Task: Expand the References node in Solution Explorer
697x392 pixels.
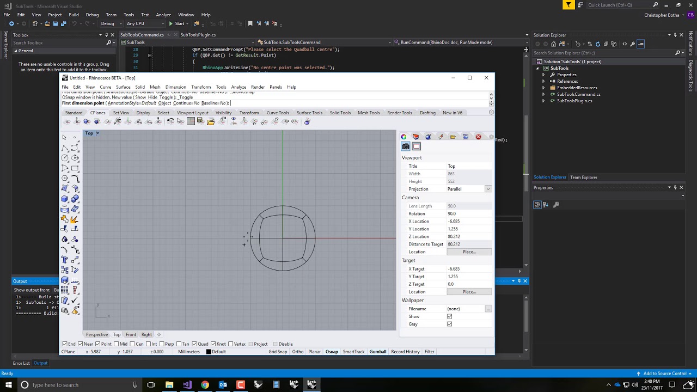Action: point(543,81)
